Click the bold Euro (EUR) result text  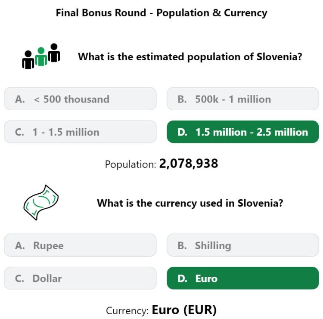click(x=184, y=310)
